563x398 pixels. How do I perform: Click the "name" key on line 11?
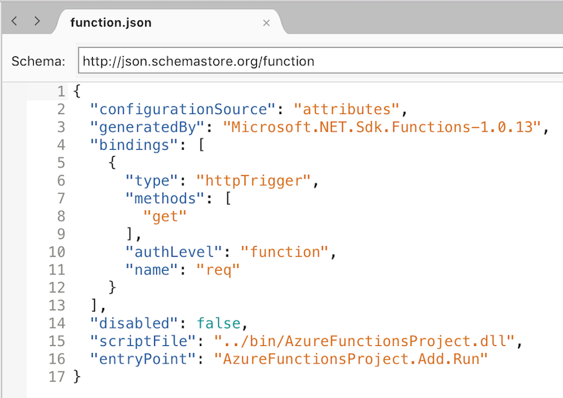point(151,270)
